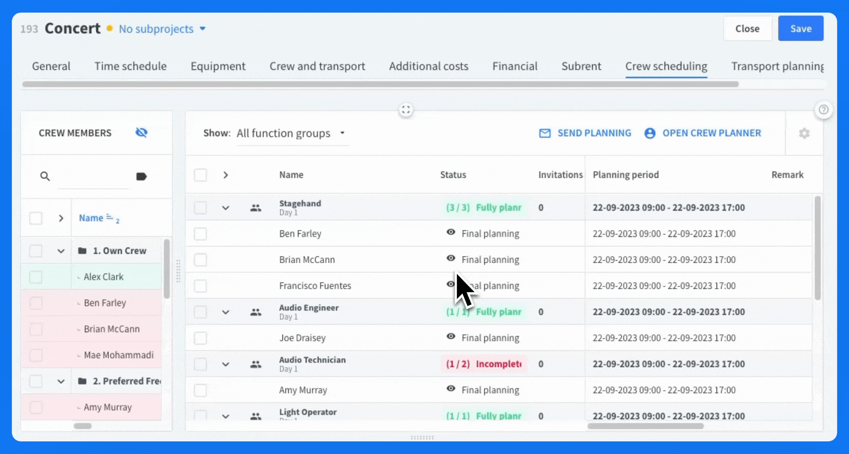Open the Financial tab
The width and height of the screenshot is (849, 454).
coord(515,66)
